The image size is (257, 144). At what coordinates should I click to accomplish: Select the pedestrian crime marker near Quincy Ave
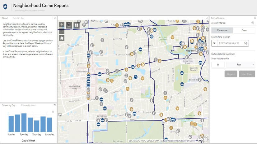tap(102, 40)
